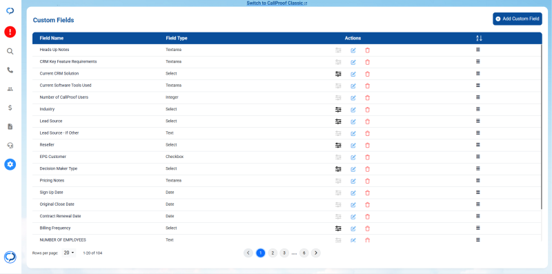The height and width of the screenshot is (274, 552).
Task: Open the rows per page dropdown
Action: coord(69,253)
